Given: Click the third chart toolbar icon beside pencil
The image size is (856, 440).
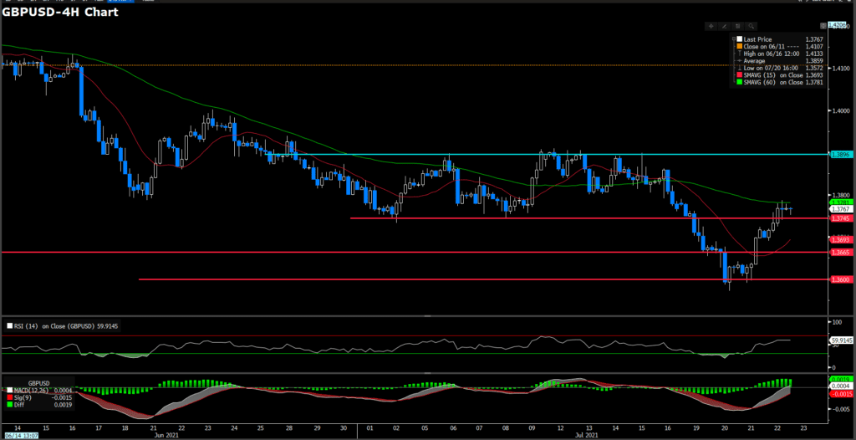Looking at the screenshot, I should [x=737, y=26].
